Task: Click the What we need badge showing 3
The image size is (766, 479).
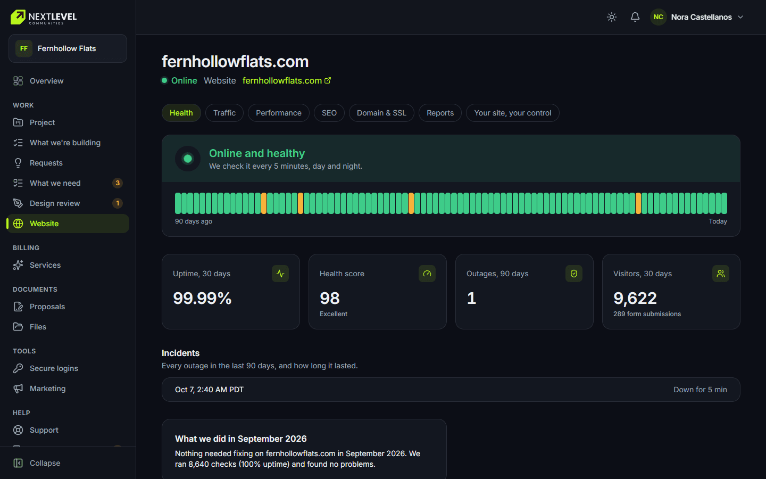Action: [118, 183]
